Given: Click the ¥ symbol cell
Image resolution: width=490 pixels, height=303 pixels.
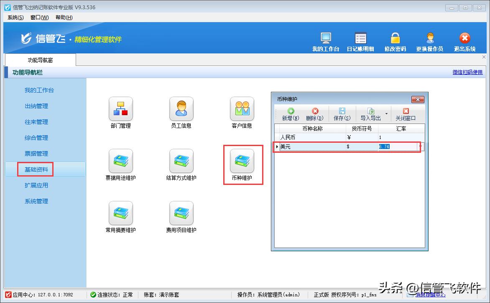Looking at the screenshot, I should tap(362, 137).
